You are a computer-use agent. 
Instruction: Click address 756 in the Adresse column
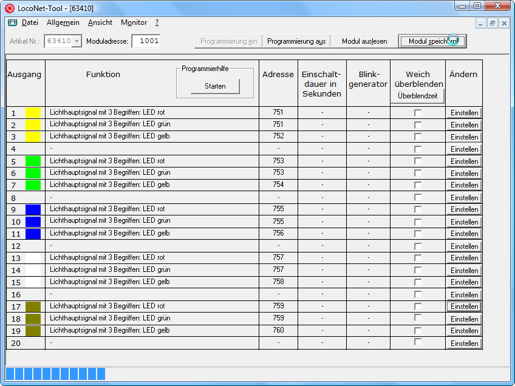point(278,233)
